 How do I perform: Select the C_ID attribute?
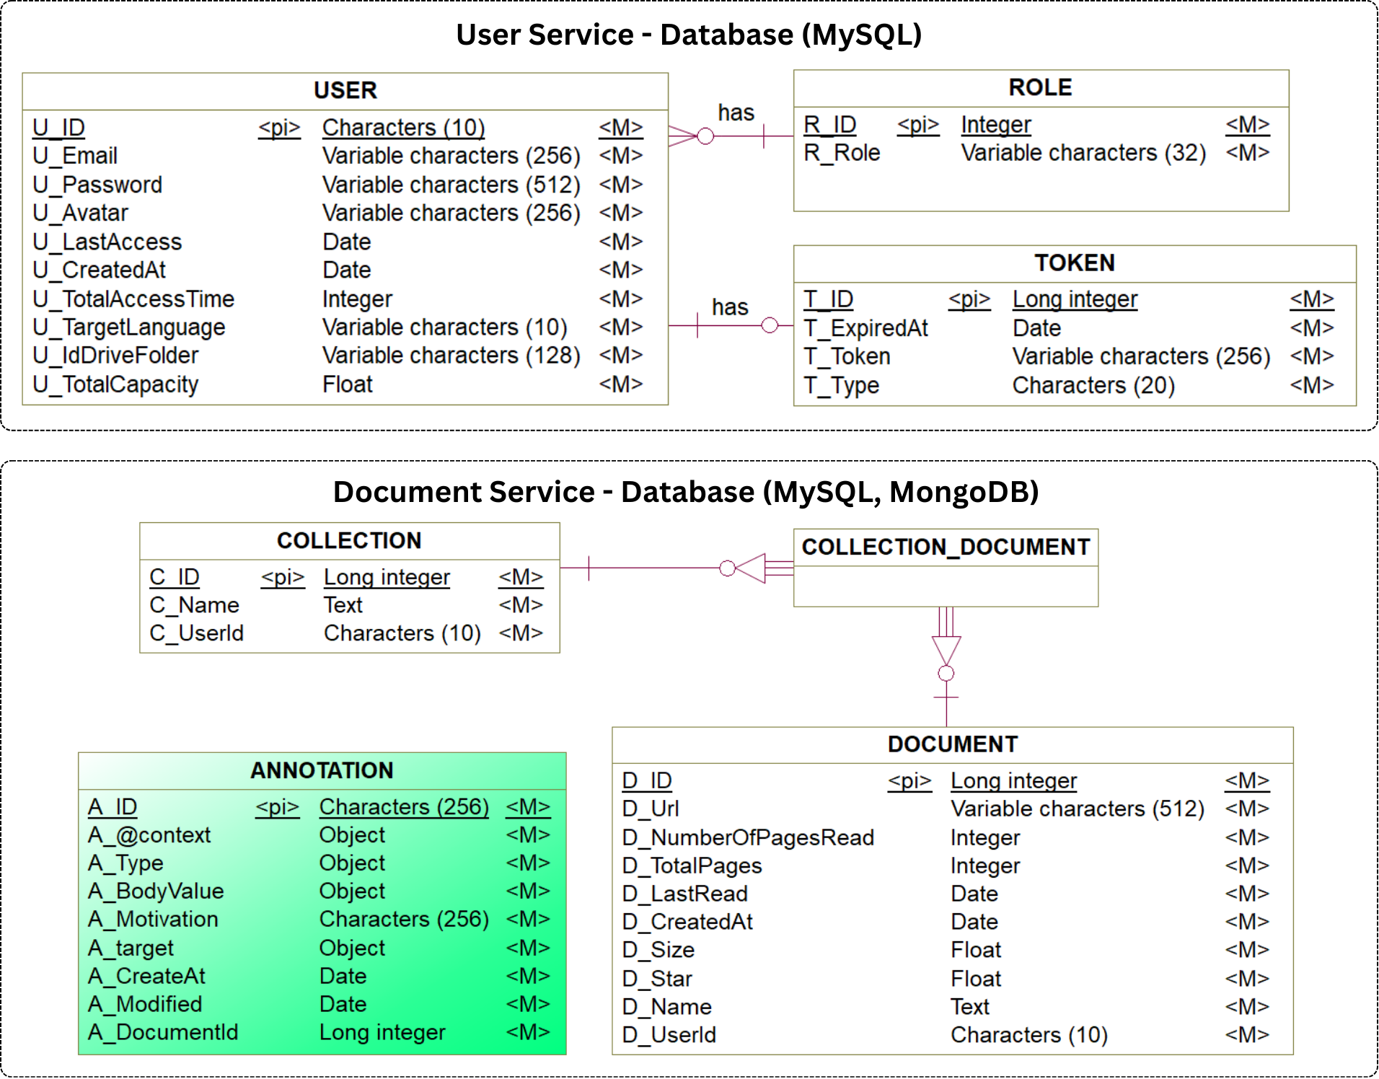pyautogui.click(x=174, y=577)
